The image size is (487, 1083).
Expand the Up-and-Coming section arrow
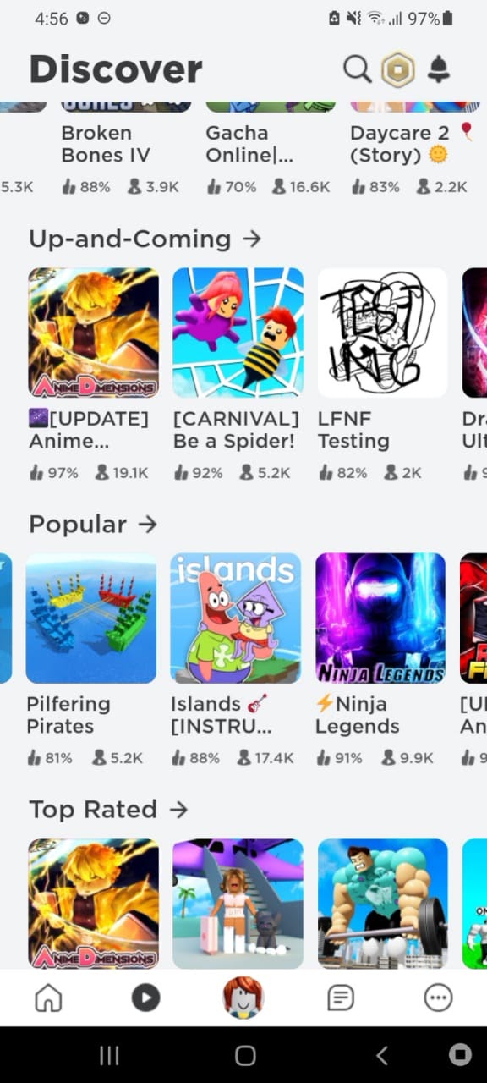(251, 239)
